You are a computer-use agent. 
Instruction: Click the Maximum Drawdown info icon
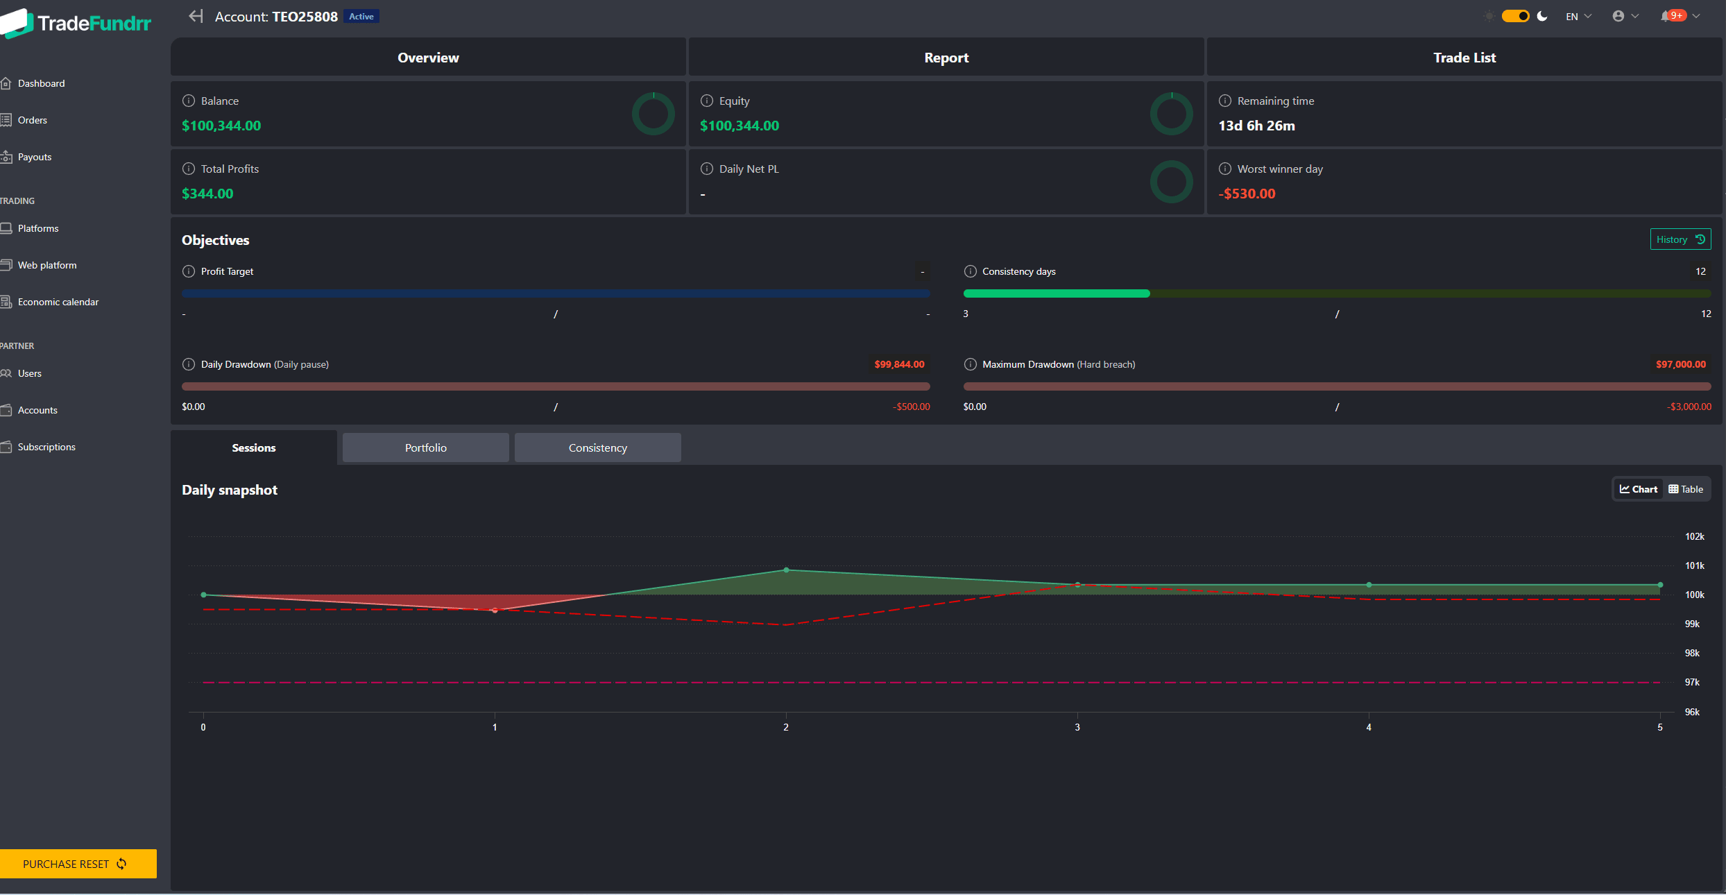click(x=970, y=364)
